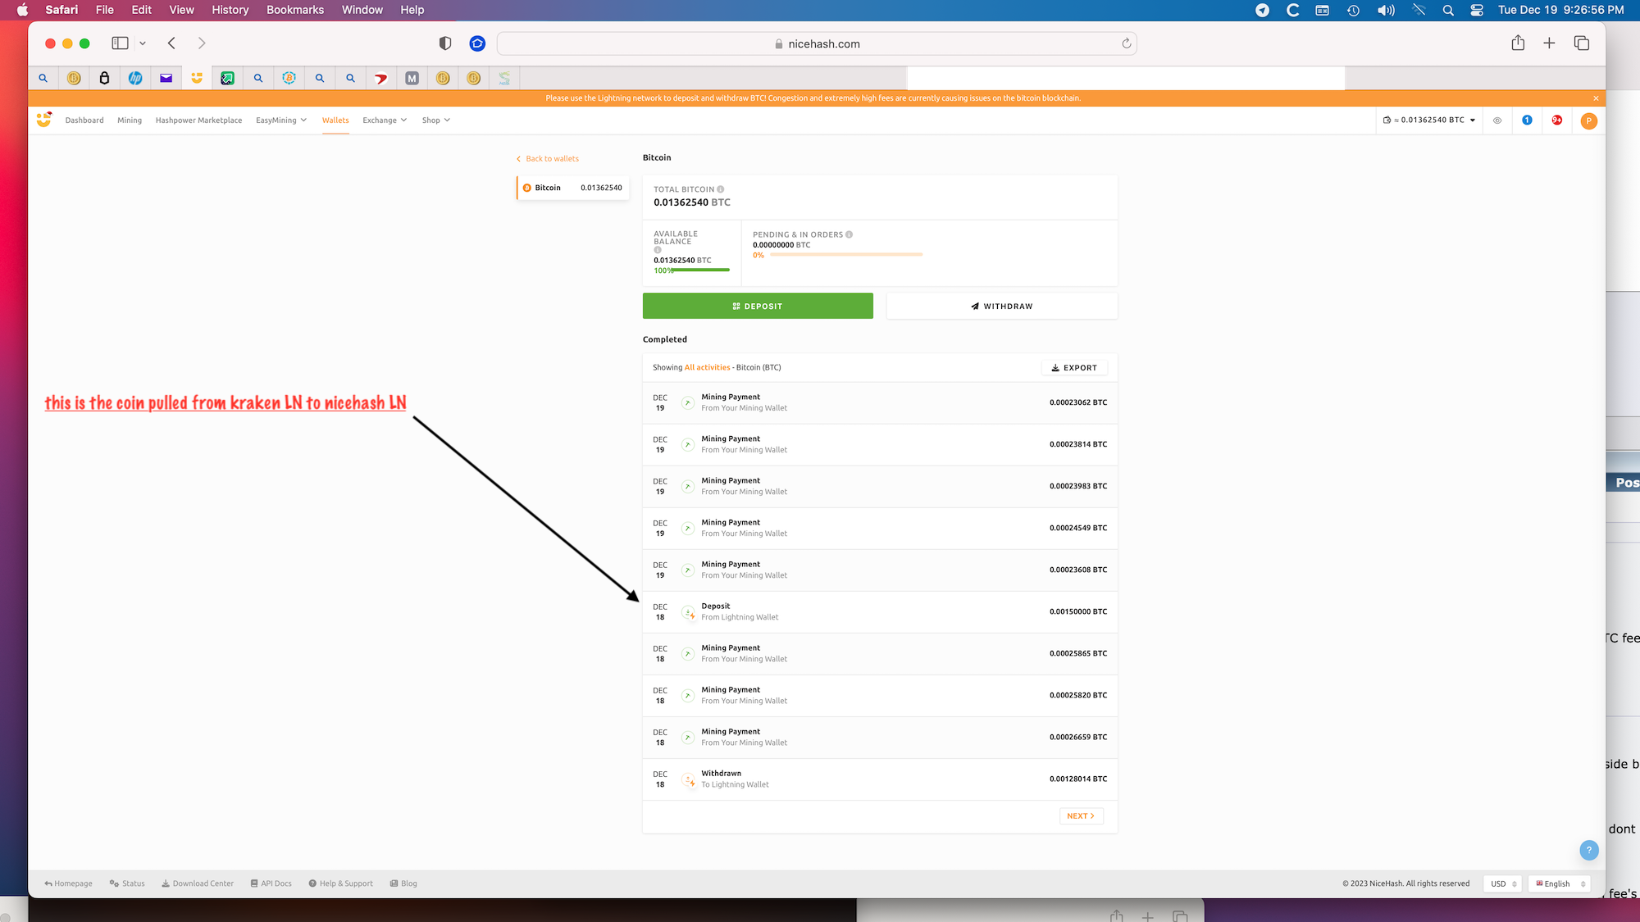
Task: Click the nicehash.com address bar
Action: point(817,43)
